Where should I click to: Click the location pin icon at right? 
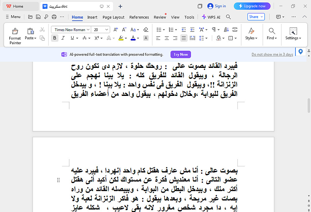click(x=301, y=52)
